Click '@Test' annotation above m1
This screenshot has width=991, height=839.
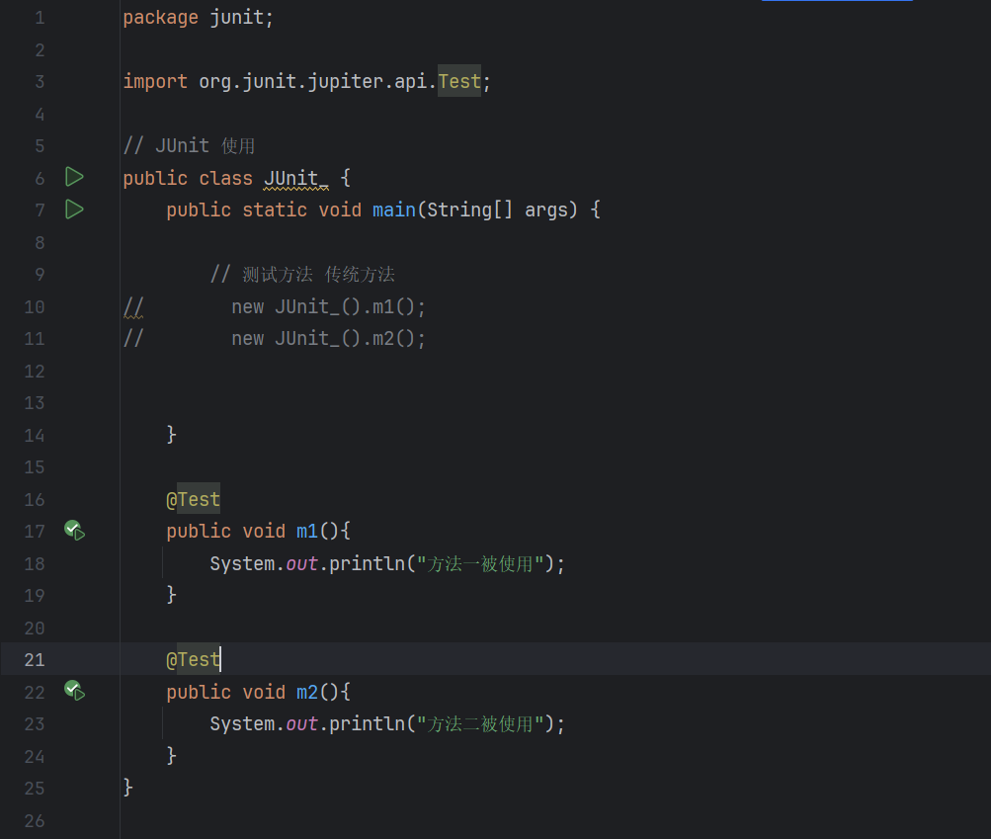point(193,499)
